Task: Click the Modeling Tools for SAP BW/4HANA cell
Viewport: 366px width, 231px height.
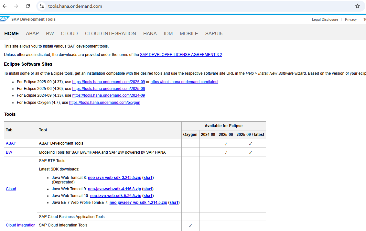Action: click(x=109, y=152)
